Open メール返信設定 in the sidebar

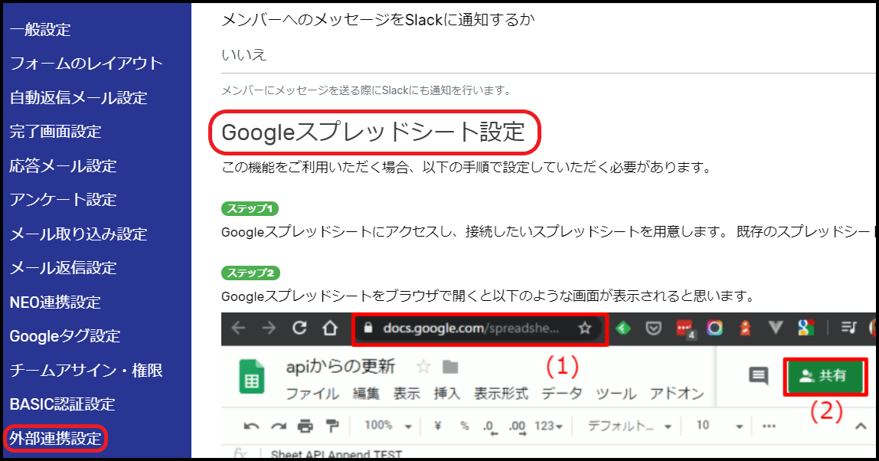click(64, 268)
